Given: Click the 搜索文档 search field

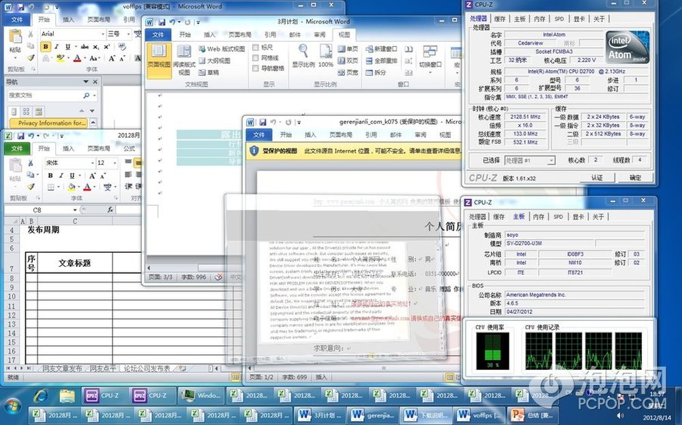Looking at the screenshot, I should tap(45, 95).
